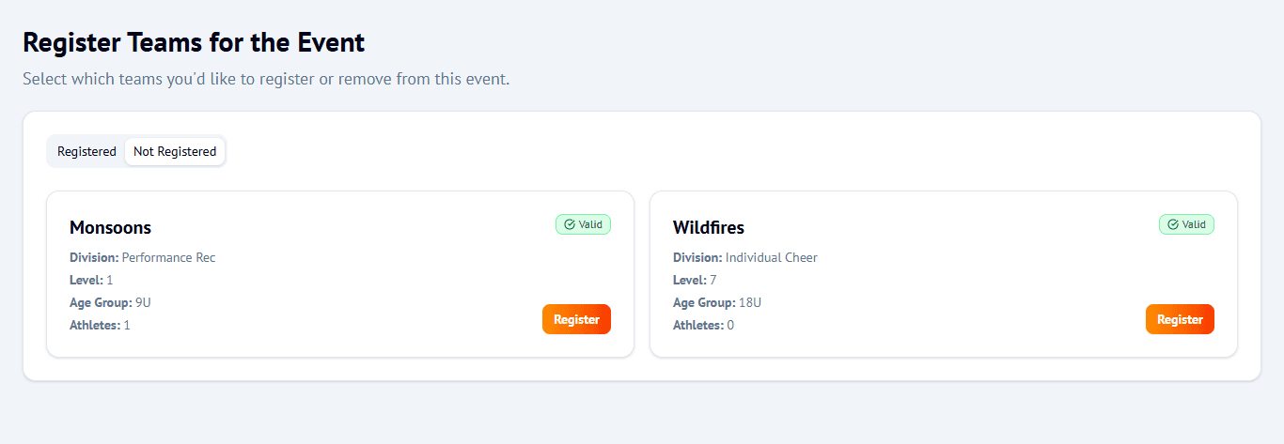Switch to the Registered tab
Image resolution: width=1284 pixels, height=444 pixels.
coord(86,151)
